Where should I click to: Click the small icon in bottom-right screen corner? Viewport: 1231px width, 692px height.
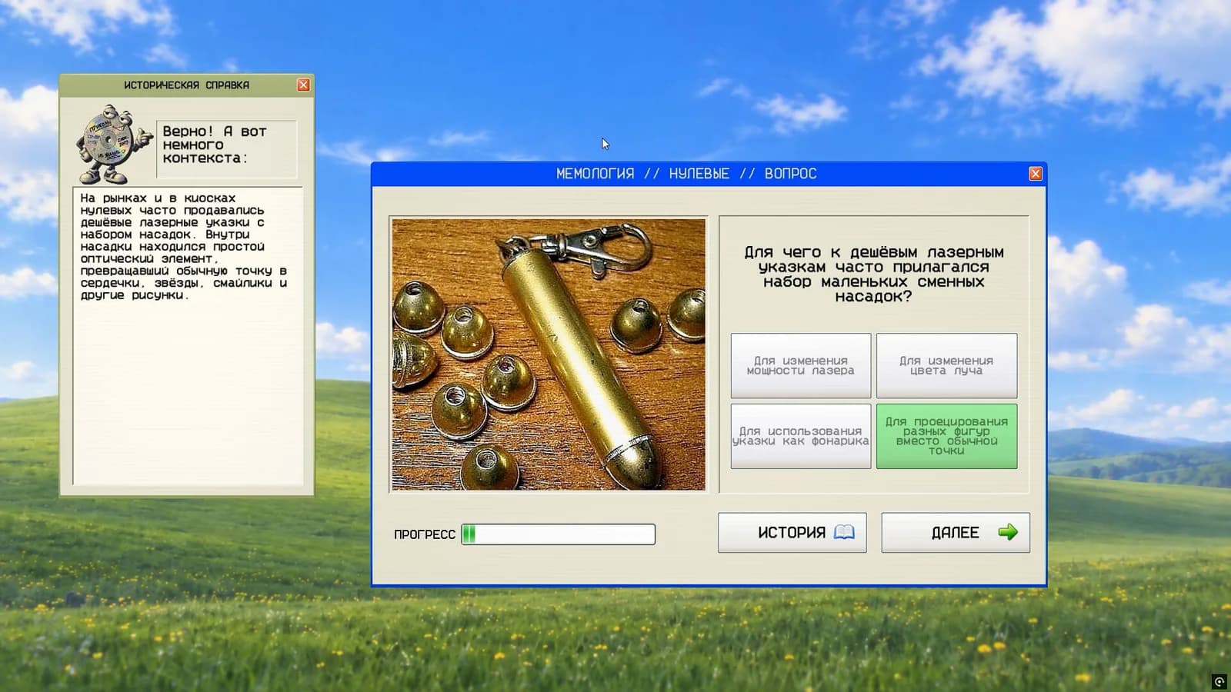click(x=1219, y=681)
